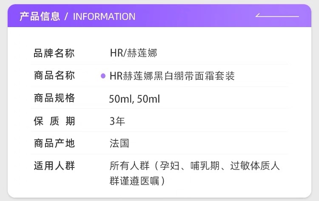Click the 3年 shelf life value
The image size is (319, 201).
117,121
